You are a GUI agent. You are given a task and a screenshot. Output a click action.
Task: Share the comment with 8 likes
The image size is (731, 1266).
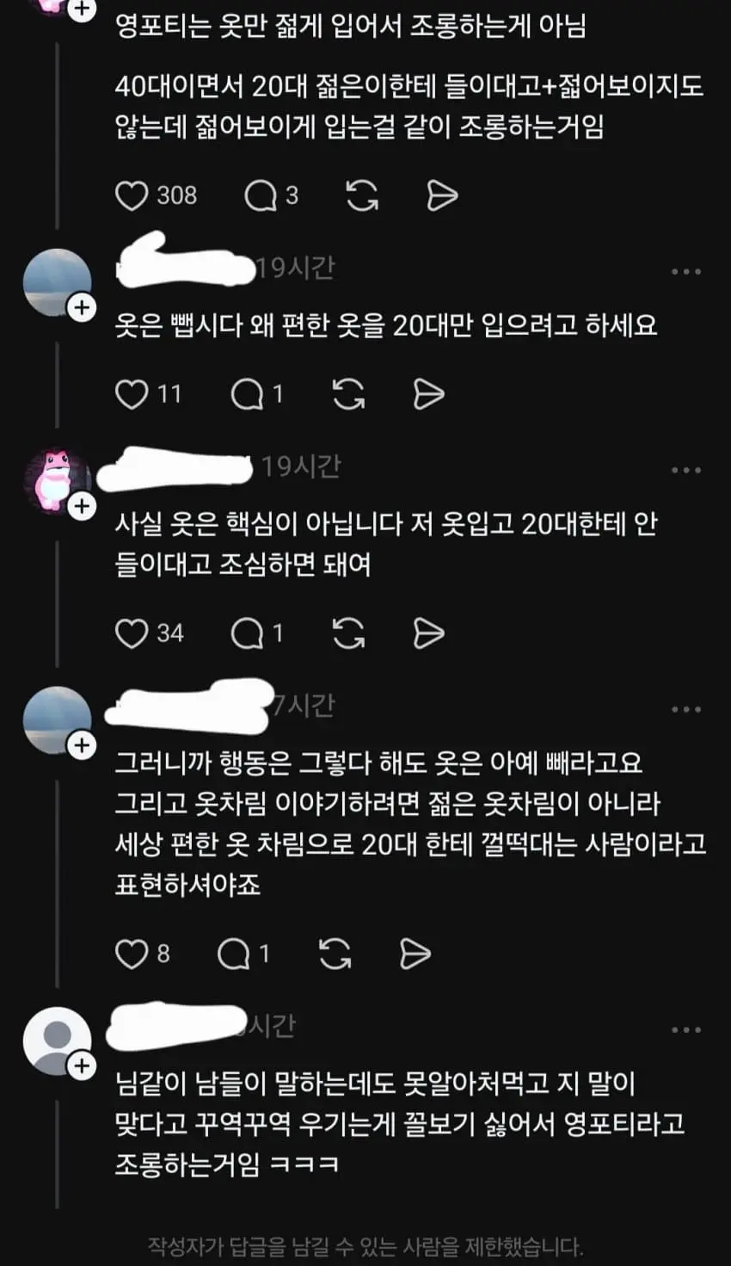[415, 954]
